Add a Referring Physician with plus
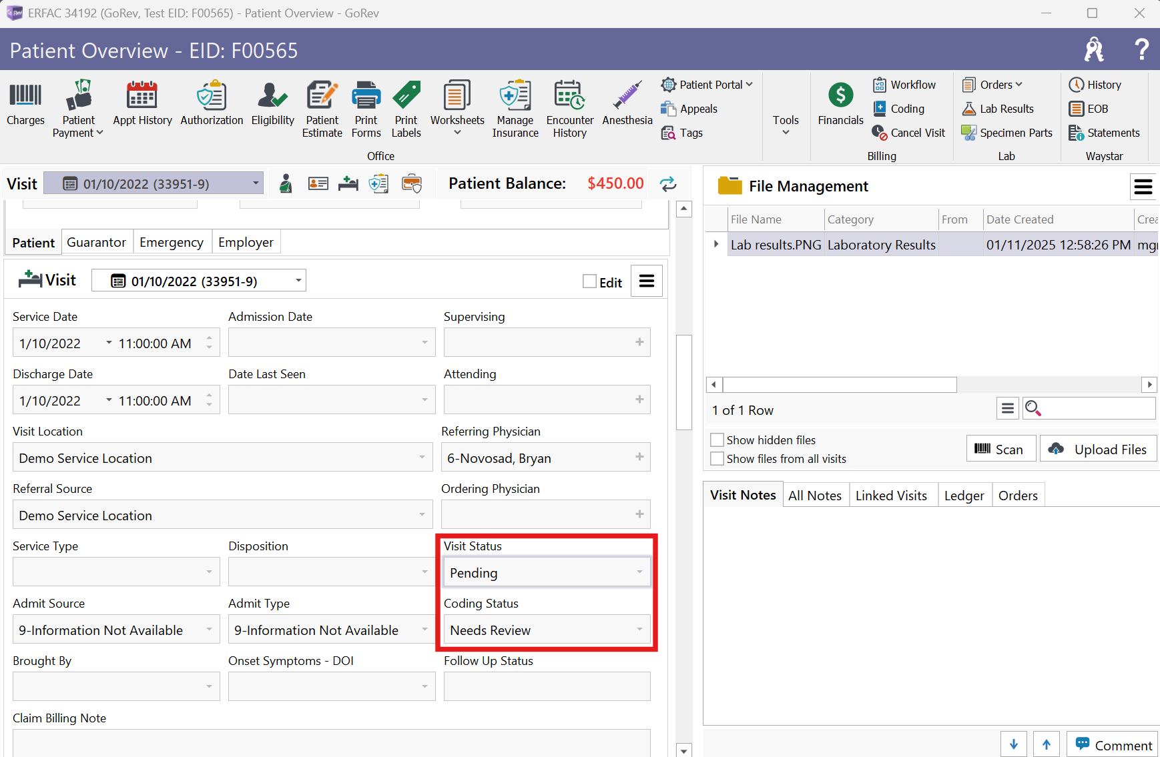The image size is (1160, 757). pos(639,457)
